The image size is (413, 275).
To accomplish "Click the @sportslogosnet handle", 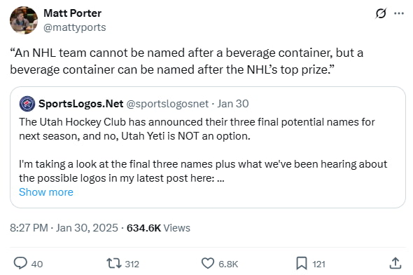I will 167,104.
